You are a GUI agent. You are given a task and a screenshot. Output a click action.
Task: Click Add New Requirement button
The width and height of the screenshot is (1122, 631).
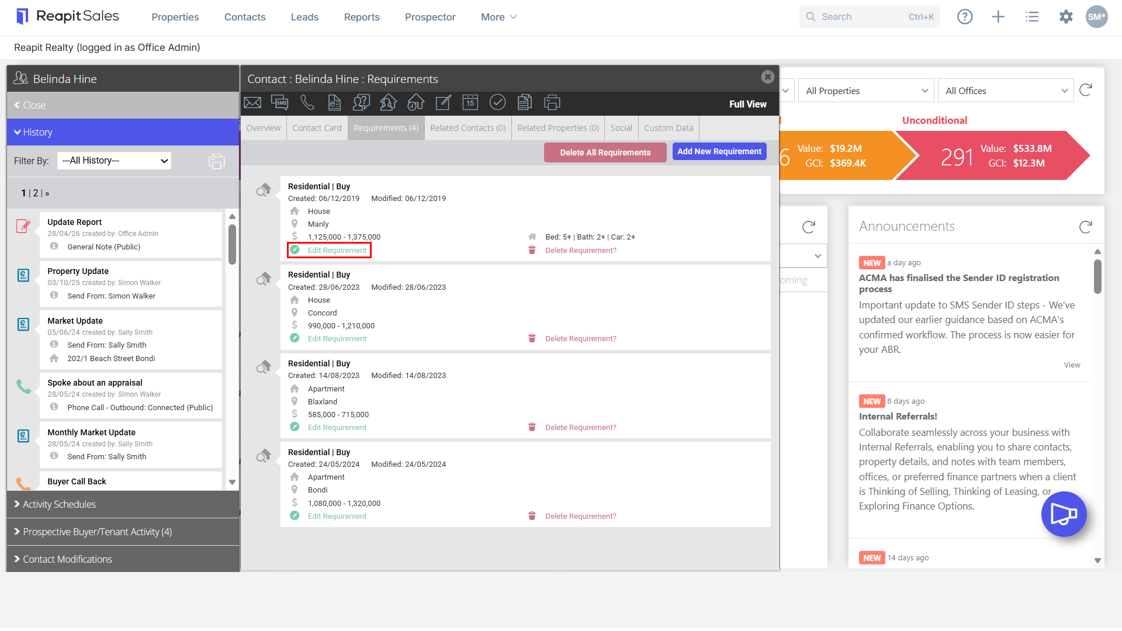coord(719,151)
